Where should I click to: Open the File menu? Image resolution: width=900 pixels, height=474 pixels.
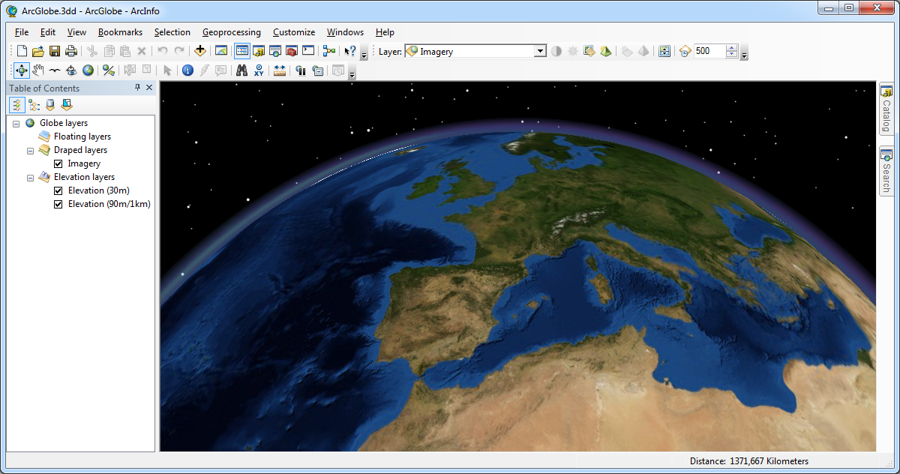(x=22, y=32)
